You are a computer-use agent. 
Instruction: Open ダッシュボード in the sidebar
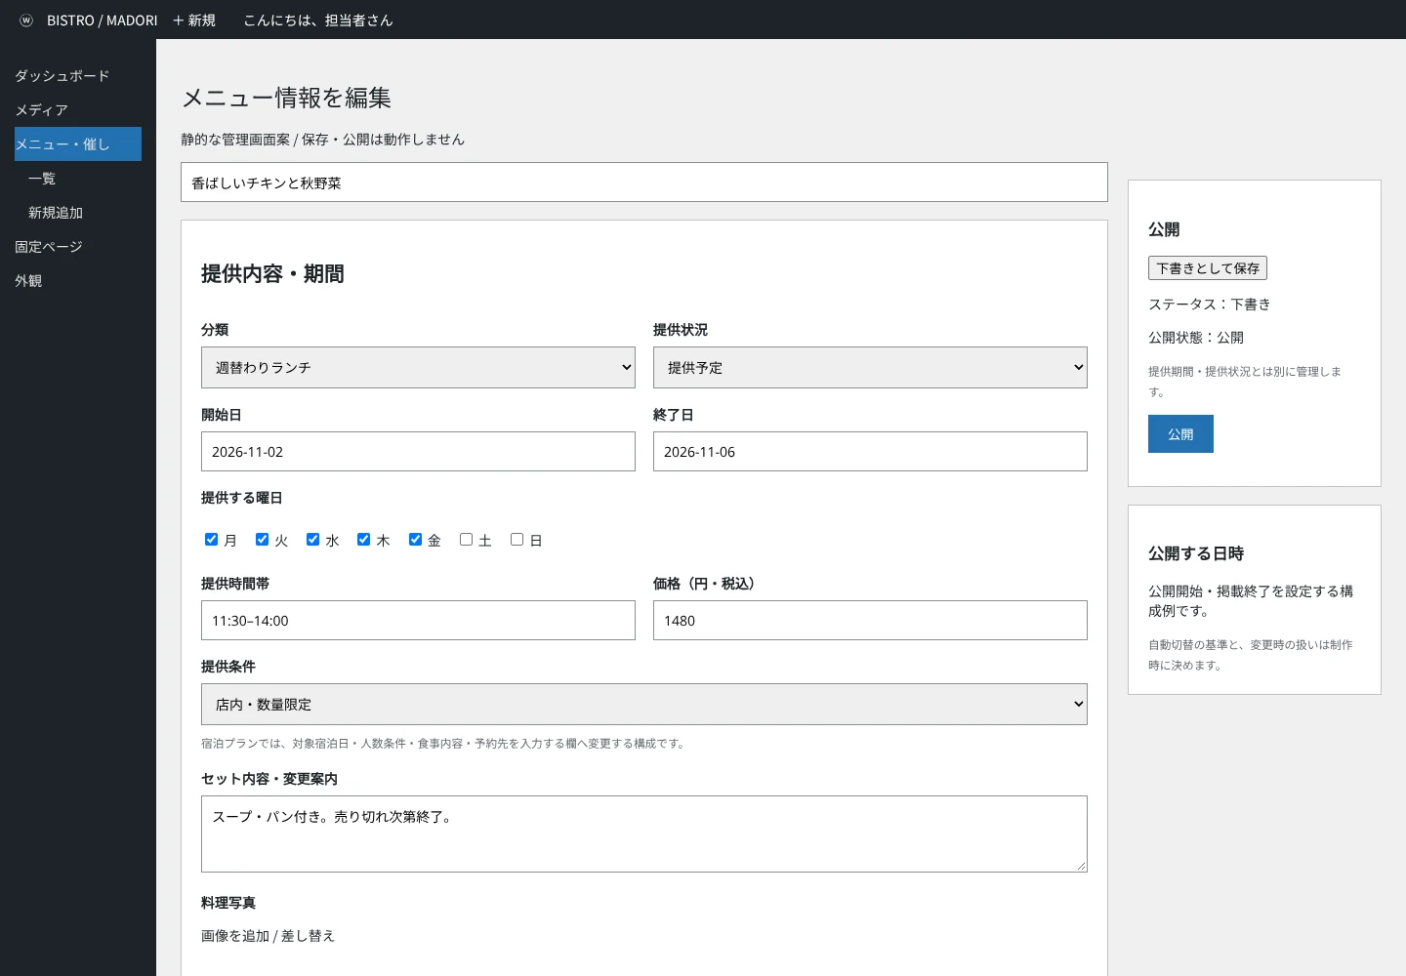(62, 76)
